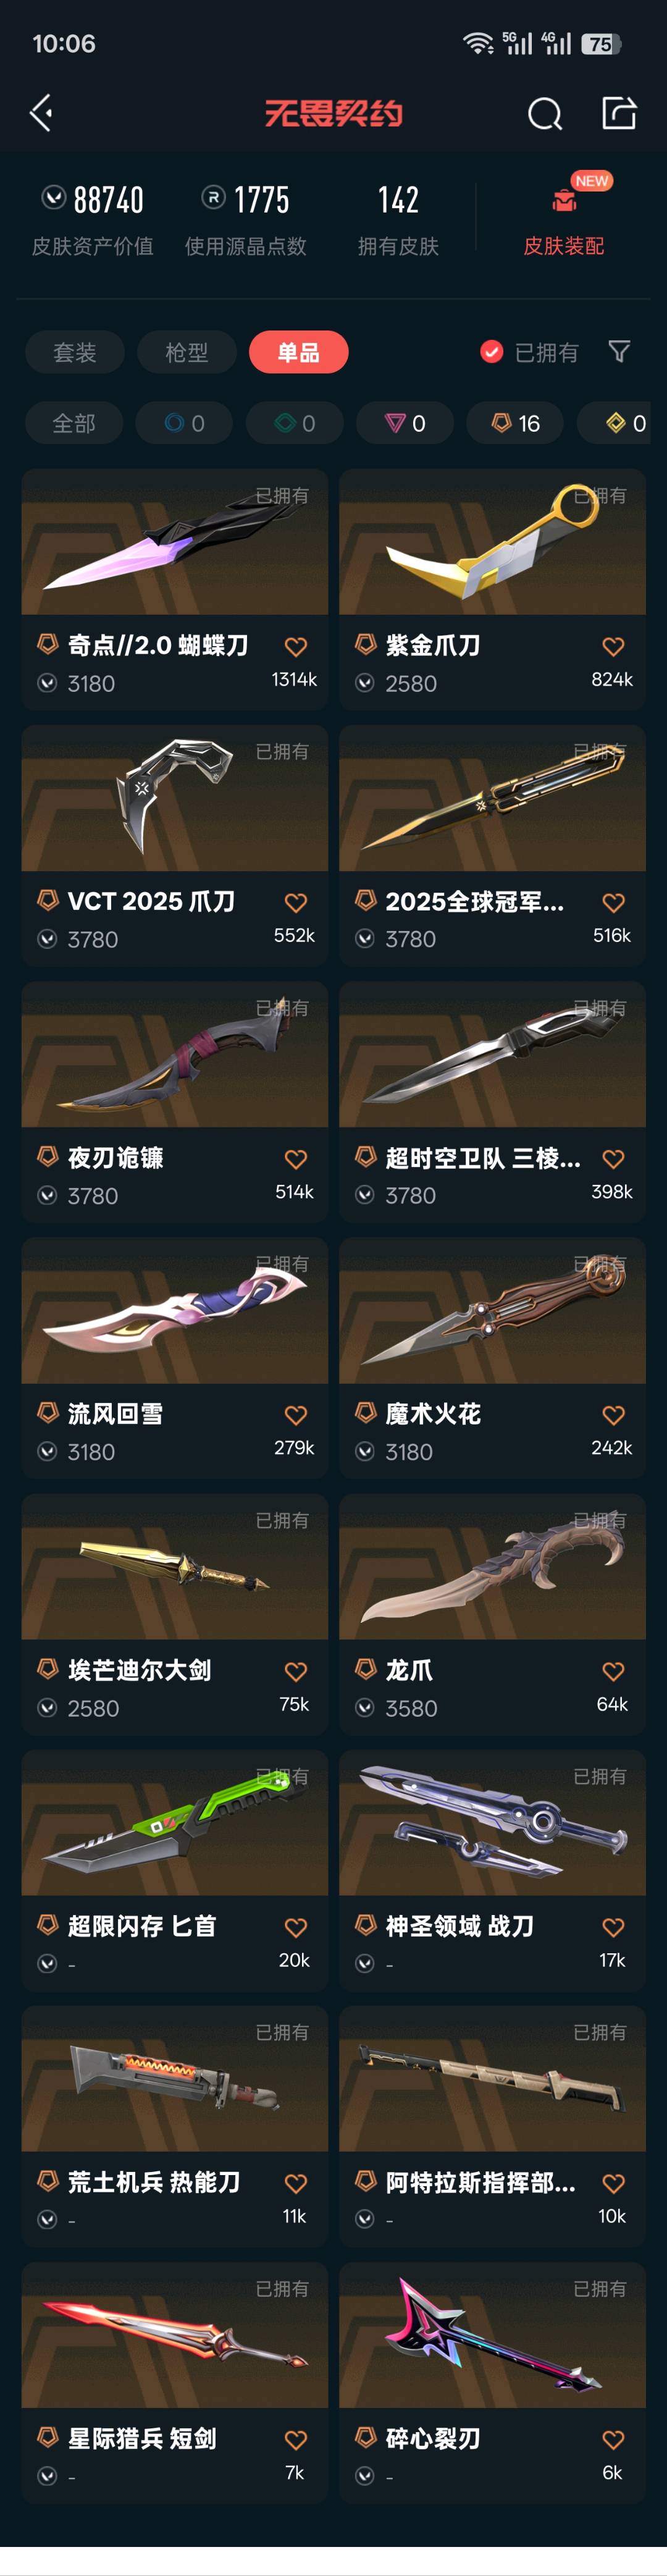667x2576 pixels.
Task: Open the VCT 2025 爪刀 thumbnail
Action: point(175,798)
